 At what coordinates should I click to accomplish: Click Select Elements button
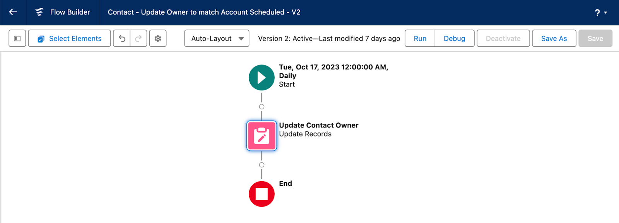coord(70,38)
